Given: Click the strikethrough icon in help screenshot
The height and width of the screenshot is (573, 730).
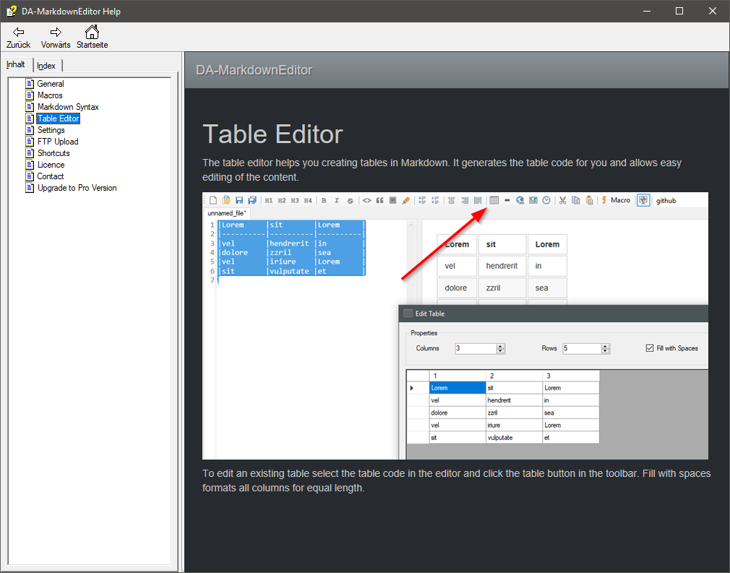Looking at the screenshot, I should tap(350, 201).
